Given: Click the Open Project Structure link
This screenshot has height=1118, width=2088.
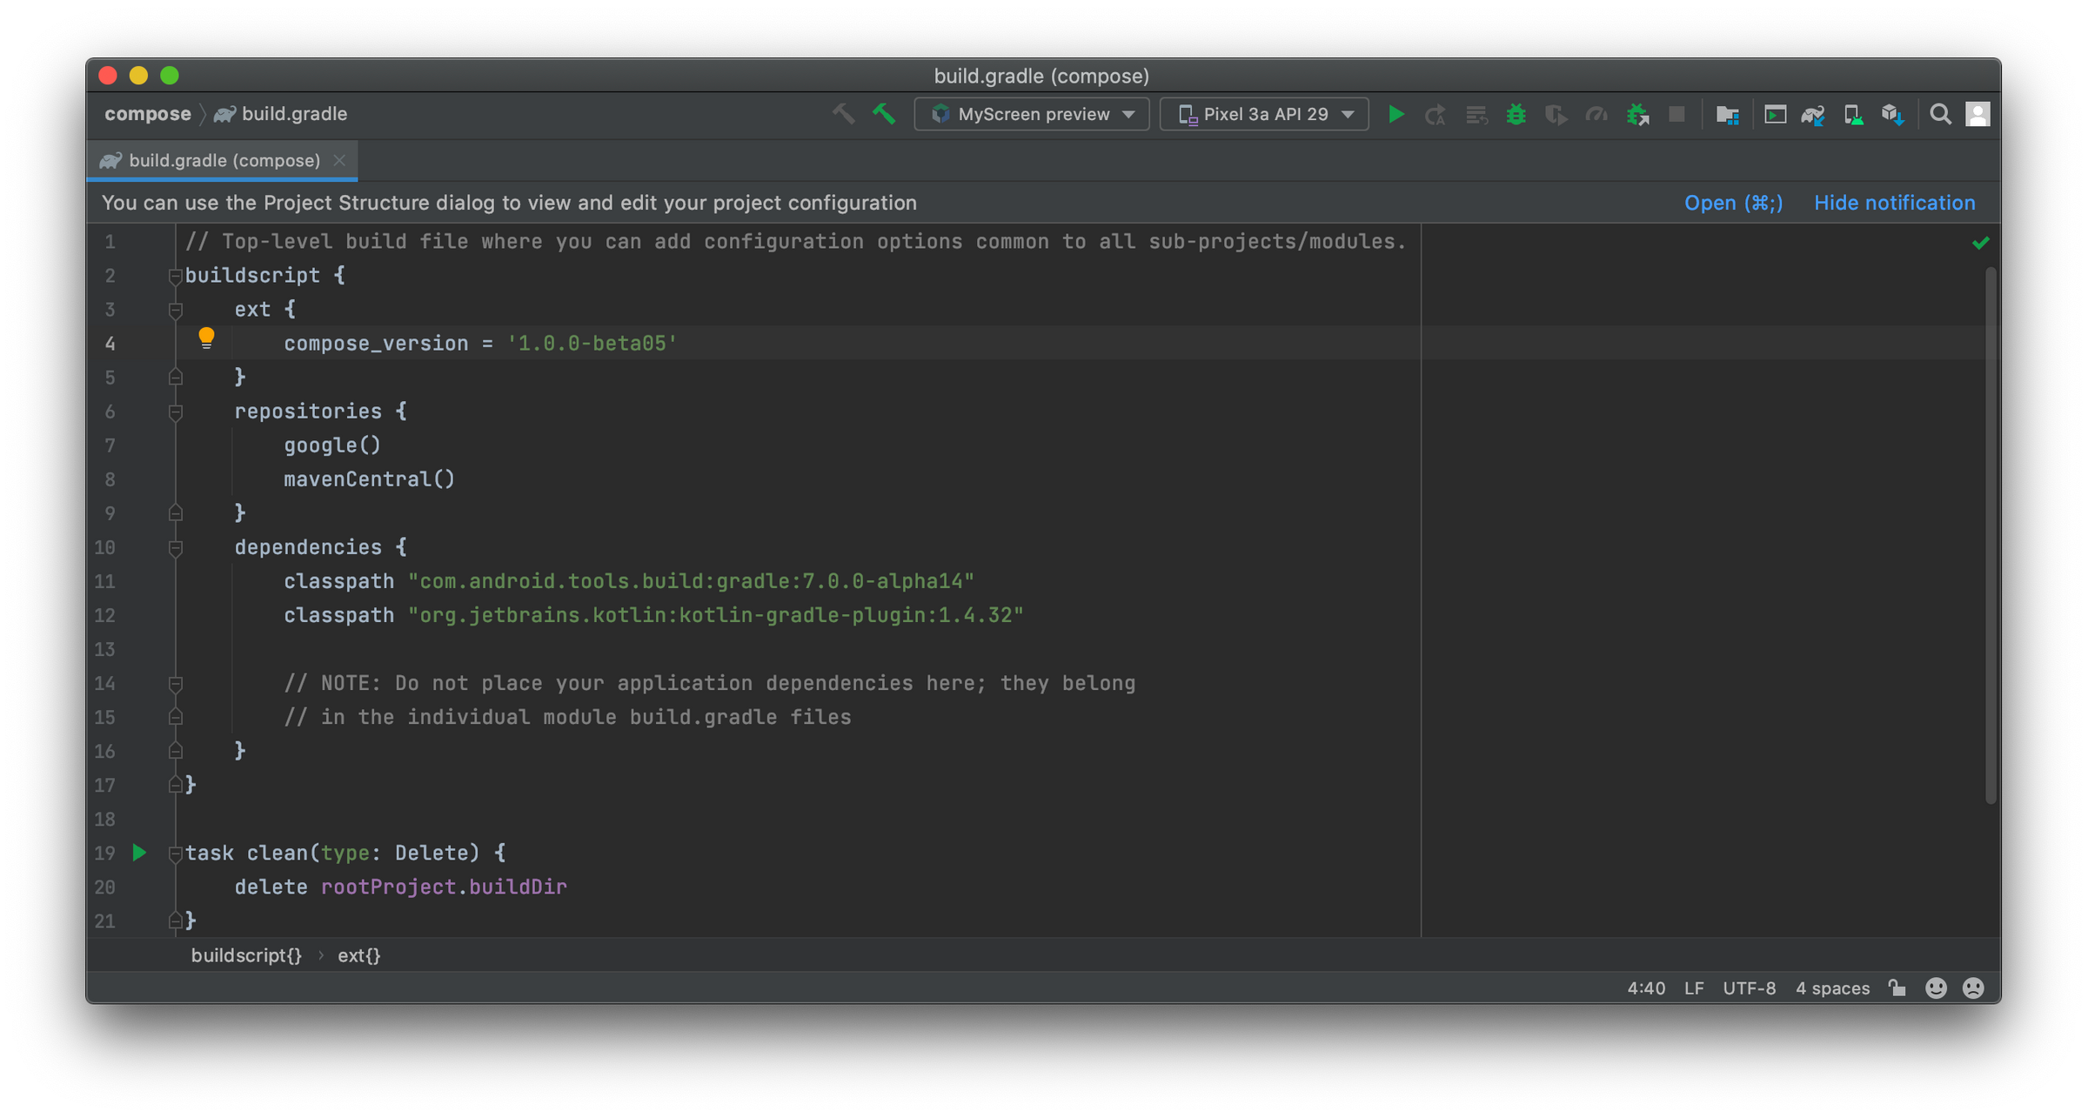Looking at the screenshot, I should (x=1733, y=203).
